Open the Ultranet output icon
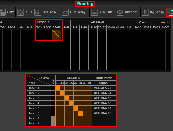 pyautogui.click(x=120, y=12)
